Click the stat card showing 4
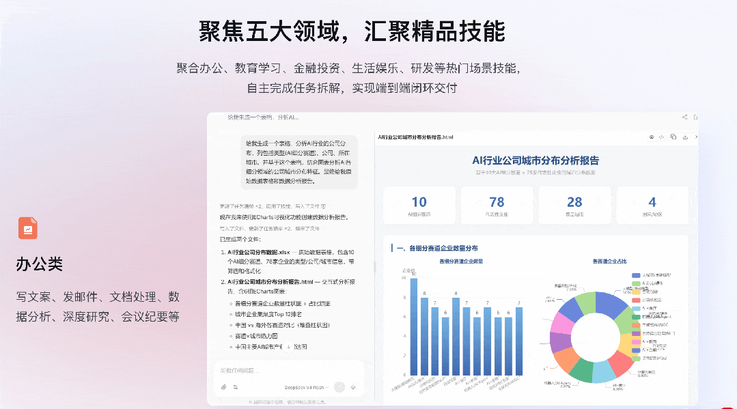This screenshot has width=737, height=409. [652, 206]
